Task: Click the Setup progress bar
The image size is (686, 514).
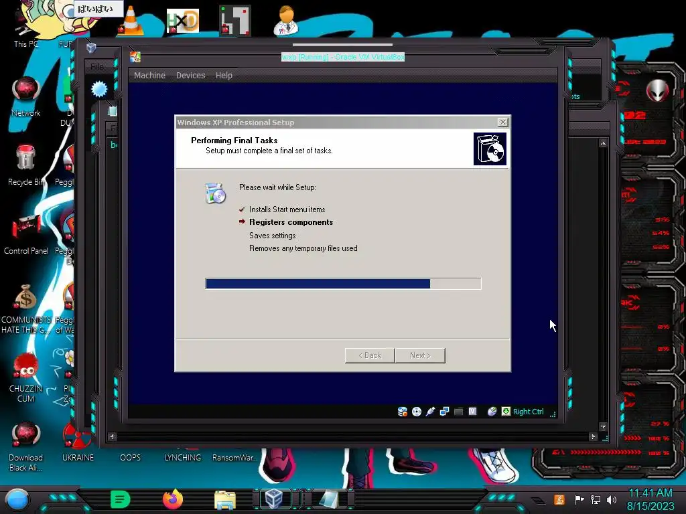Action: pyautogui.click(x=343, y=284)
